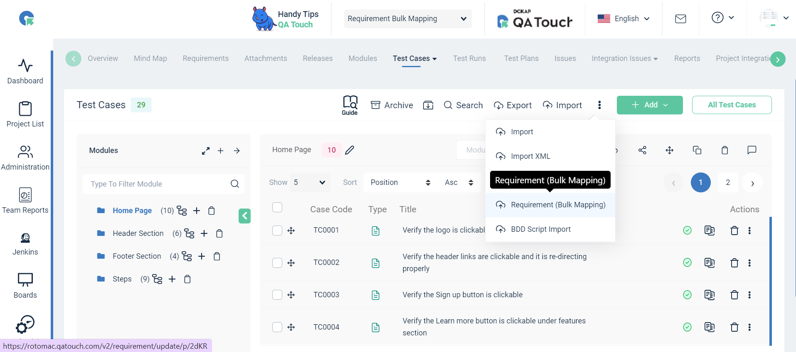
Task: Open the Show entries count dropdown
Action: click(x=310, y=182)
